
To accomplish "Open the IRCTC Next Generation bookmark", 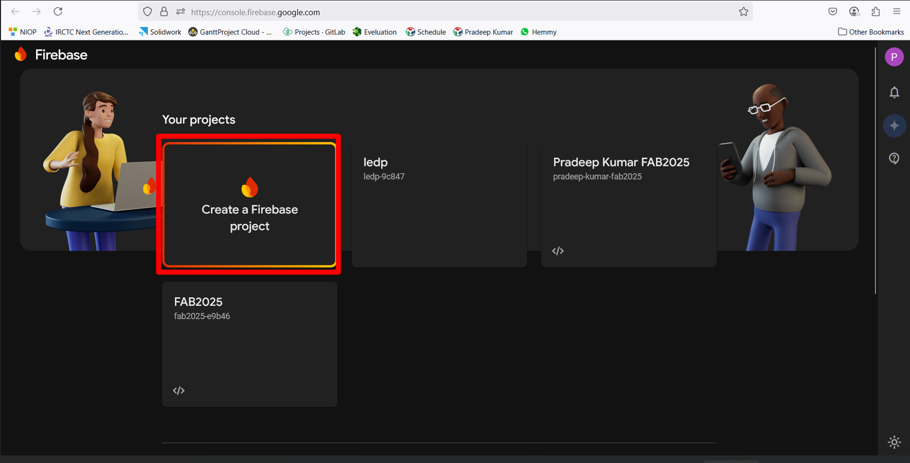I will click(86, 32).
